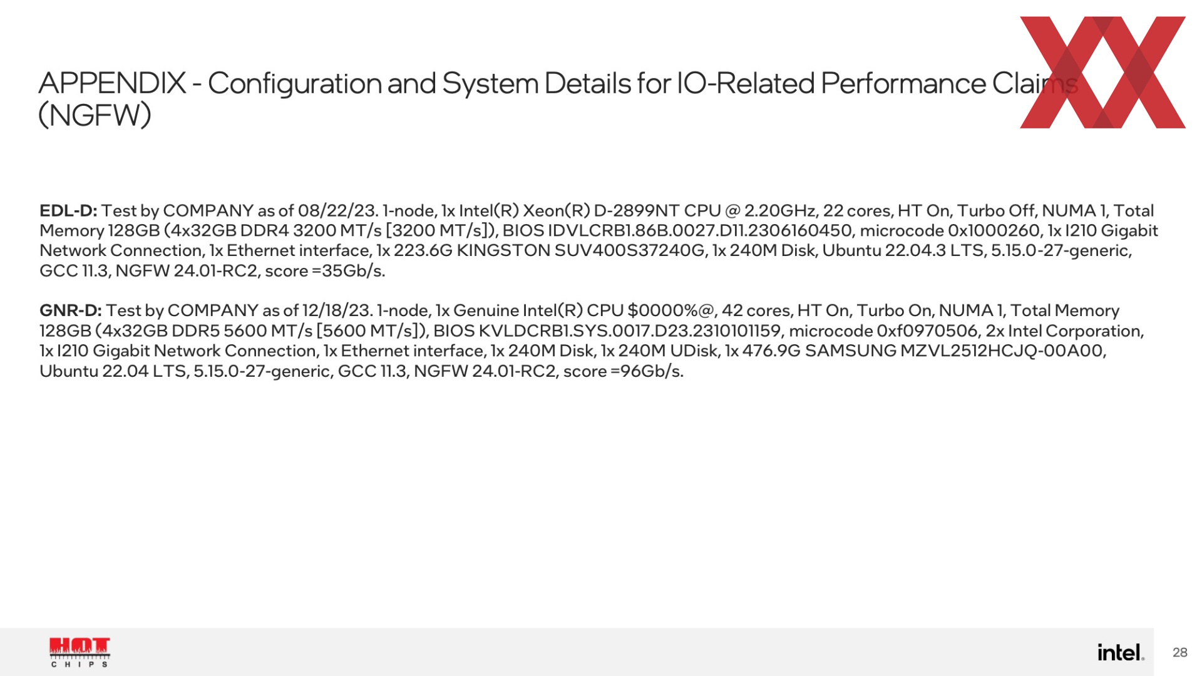Click the gray footer bar
Screen dimensions: 1202x676
click(x=577, y=652)
